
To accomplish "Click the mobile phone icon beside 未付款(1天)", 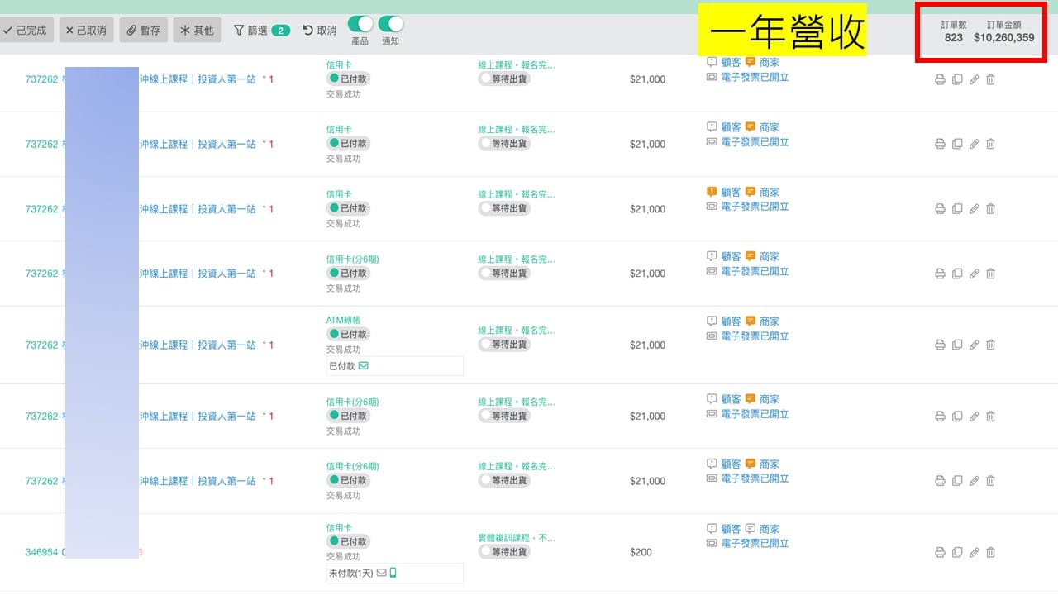I will click(393, 573).
